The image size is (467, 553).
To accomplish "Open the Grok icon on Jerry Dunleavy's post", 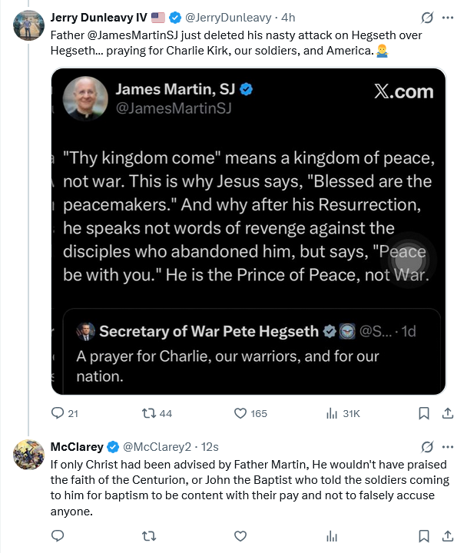I will pyautogui.click(x=427, y=17).
